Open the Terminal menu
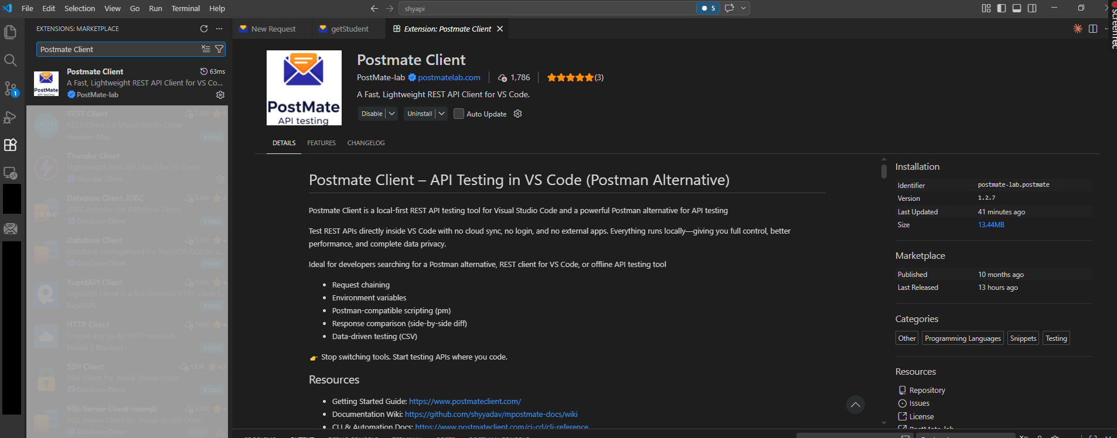 (186, 8)
